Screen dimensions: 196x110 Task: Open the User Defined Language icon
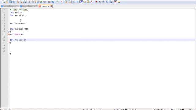coord(85,2)
